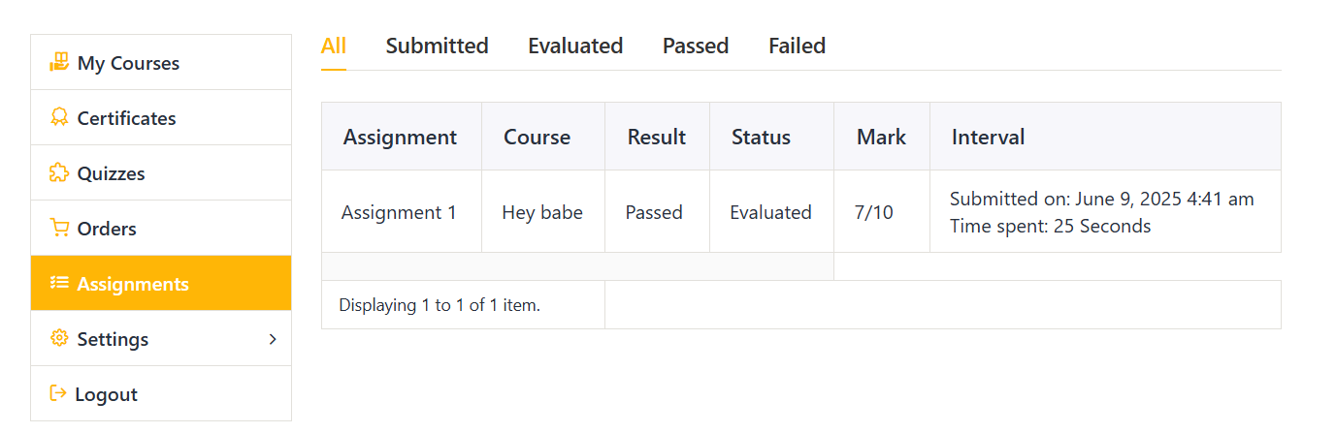
Task: Click the Logout menu label
Action: tap(106, 394)
